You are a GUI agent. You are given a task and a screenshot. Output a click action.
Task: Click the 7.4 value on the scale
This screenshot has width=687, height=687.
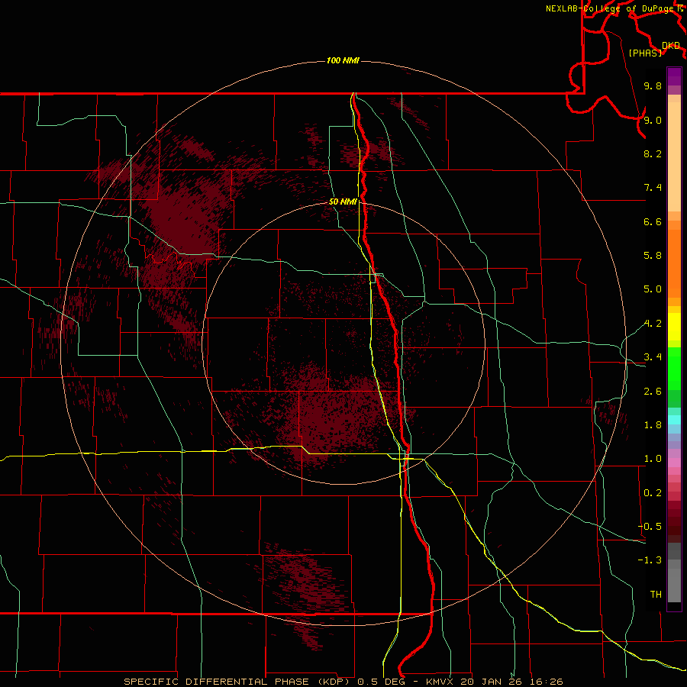click(653, 188)
